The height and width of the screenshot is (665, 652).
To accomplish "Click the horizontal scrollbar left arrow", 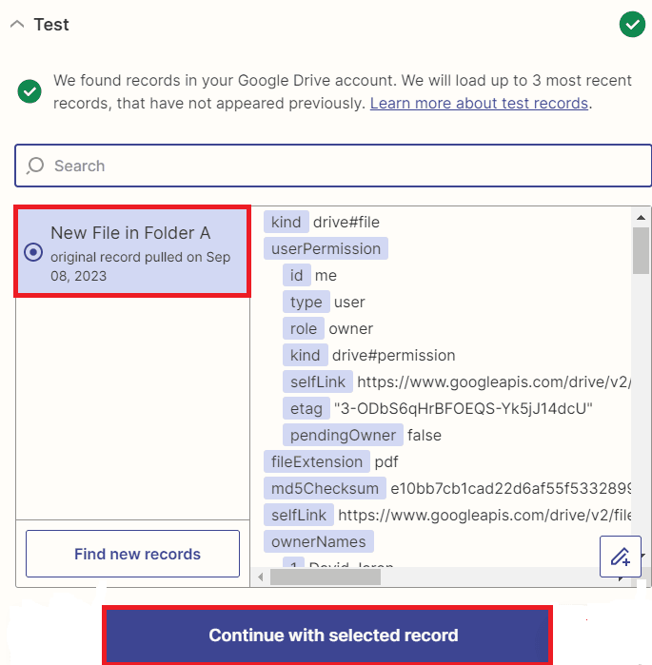I will 260,577.
